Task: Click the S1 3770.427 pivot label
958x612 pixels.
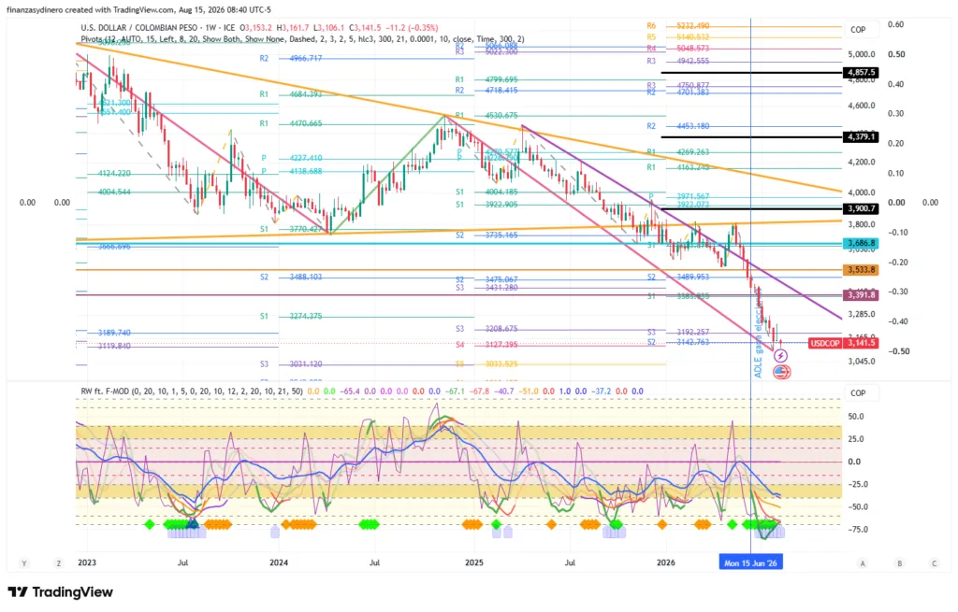Action: click(291, 230)
